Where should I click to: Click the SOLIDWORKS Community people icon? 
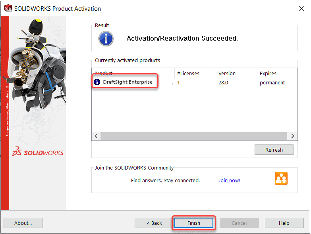click(x=281, y=178)
